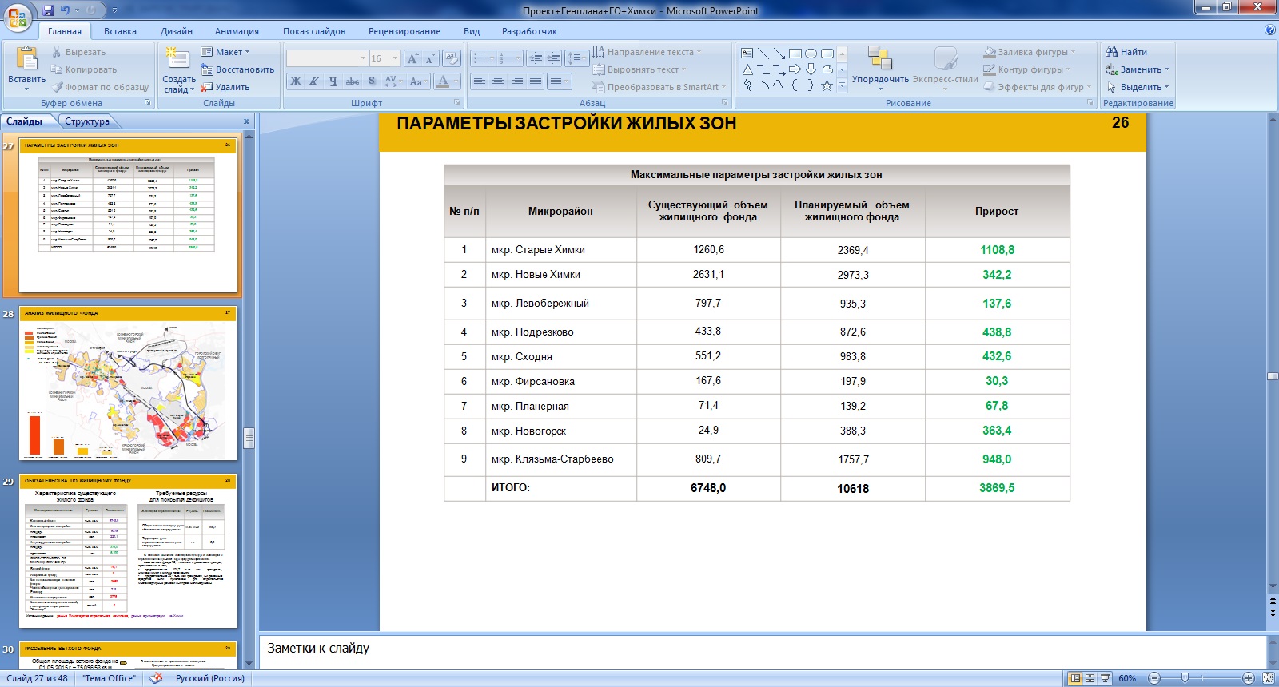Click spell check status icon
Viewport: 1279px width, 687px height.
click(x=157, y=678)
